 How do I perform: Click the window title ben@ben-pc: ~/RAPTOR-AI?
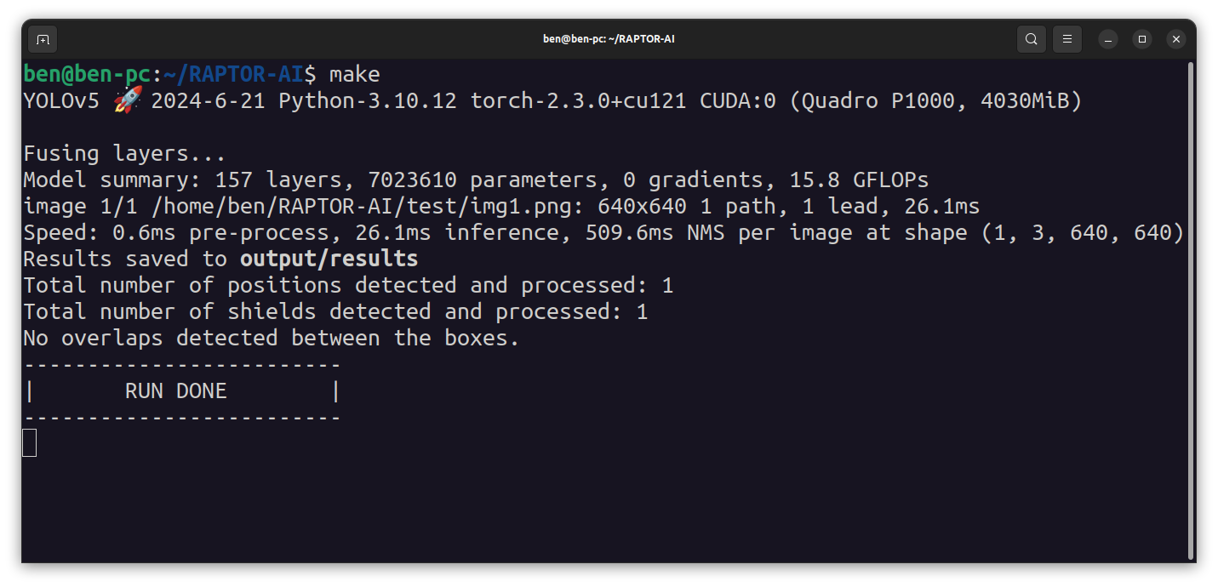point(609,39)
